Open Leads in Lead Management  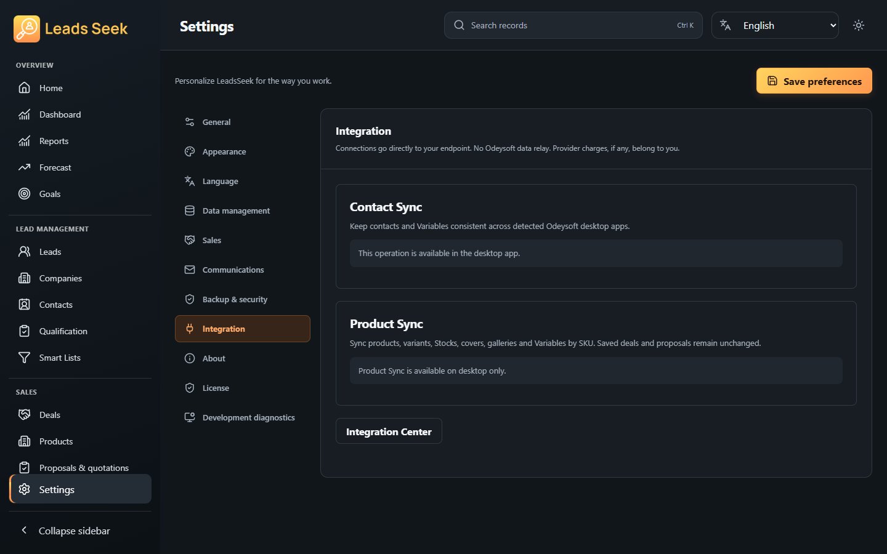80,252
